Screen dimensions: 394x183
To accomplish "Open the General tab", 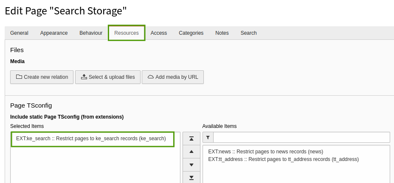I will (x=19, y=33).
